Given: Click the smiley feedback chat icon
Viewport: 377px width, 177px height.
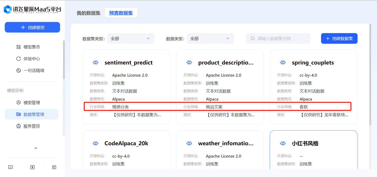Looking at the screenshot, I should click(11, 167).
